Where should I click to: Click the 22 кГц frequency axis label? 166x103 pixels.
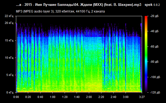(x=9, y=16)
